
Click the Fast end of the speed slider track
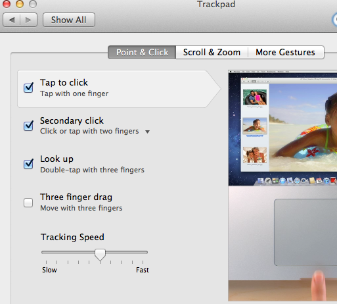146,253
